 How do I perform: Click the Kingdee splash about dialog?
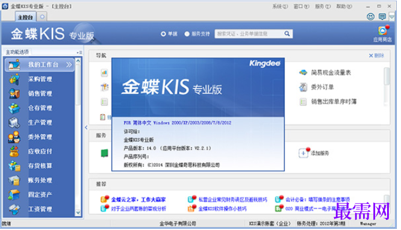(198, 114)
